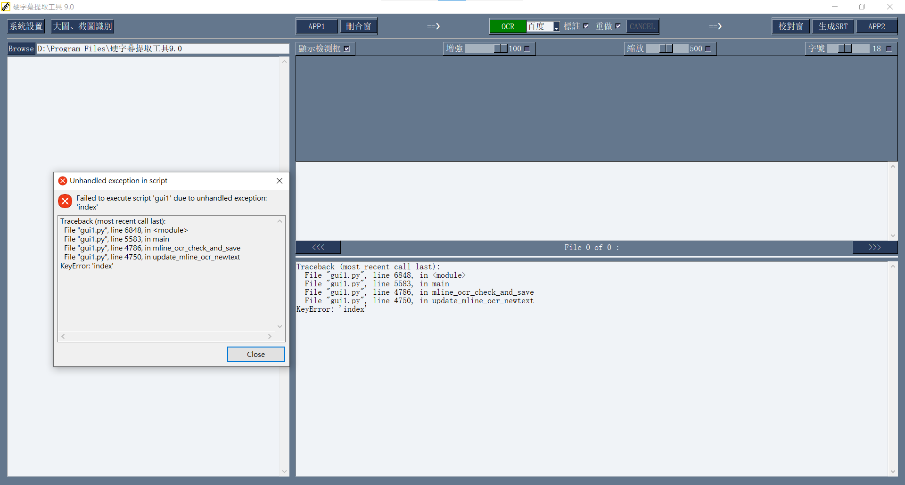Click the log output scroll-down arrow
The image size is (905, 485).
click(893, 471)
